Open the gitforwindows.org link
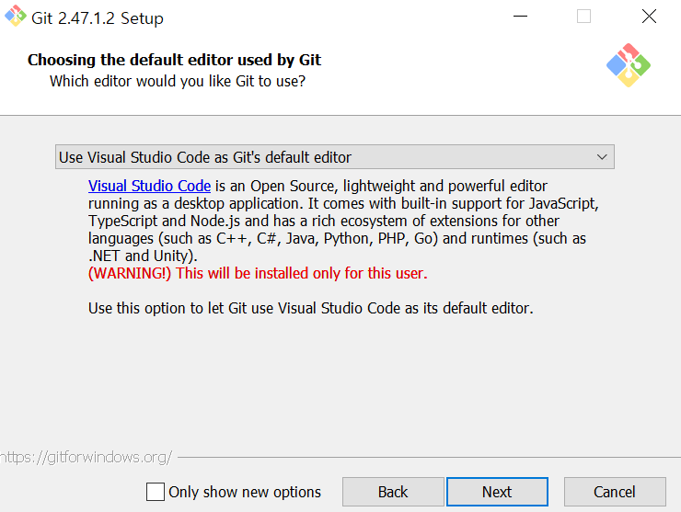The image size is (681, 512). tap(85, 457)
